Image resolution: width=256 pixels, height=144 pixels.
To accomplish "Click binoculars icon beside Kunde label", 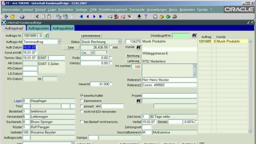I will (139, 47).
